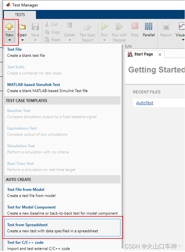Open the New dropdown arrow
Image resolution: width=185 pixels, height=252 pixels.
click(x=9, y=40)
